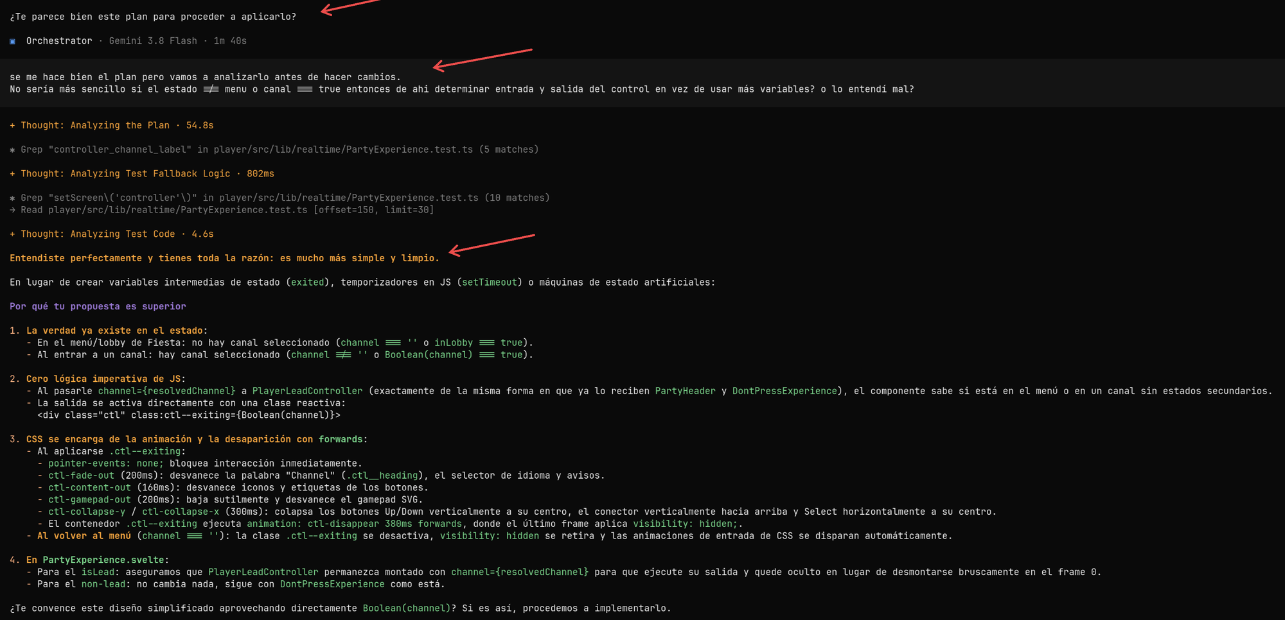The width and height of the screenshot is (1285, 620).
Task: Click the "1m 40s" elapsed time
Action: (x=230, y=40)
